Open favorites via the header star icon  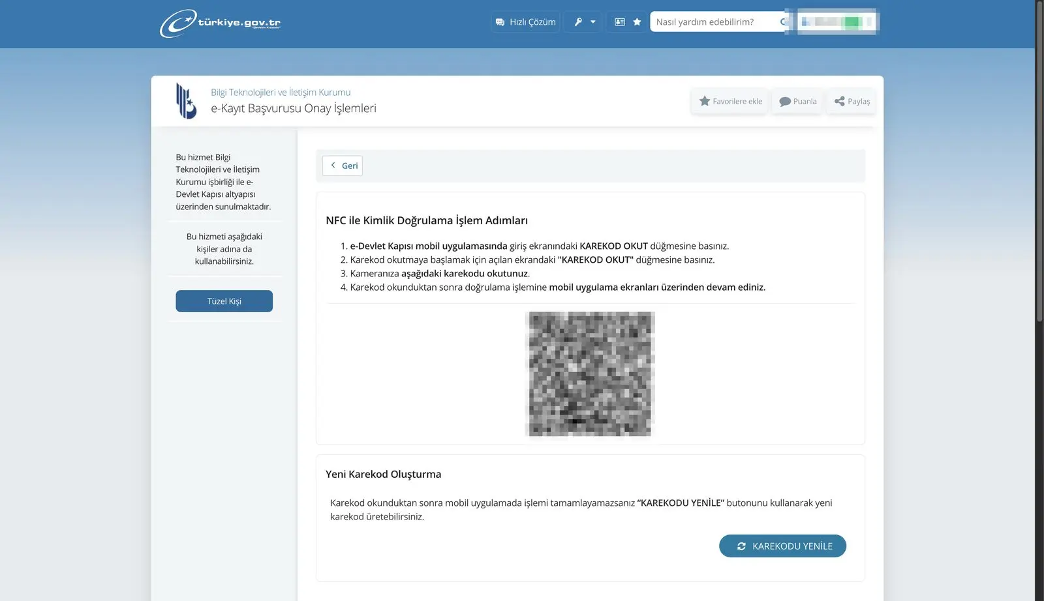coord(637,22)
